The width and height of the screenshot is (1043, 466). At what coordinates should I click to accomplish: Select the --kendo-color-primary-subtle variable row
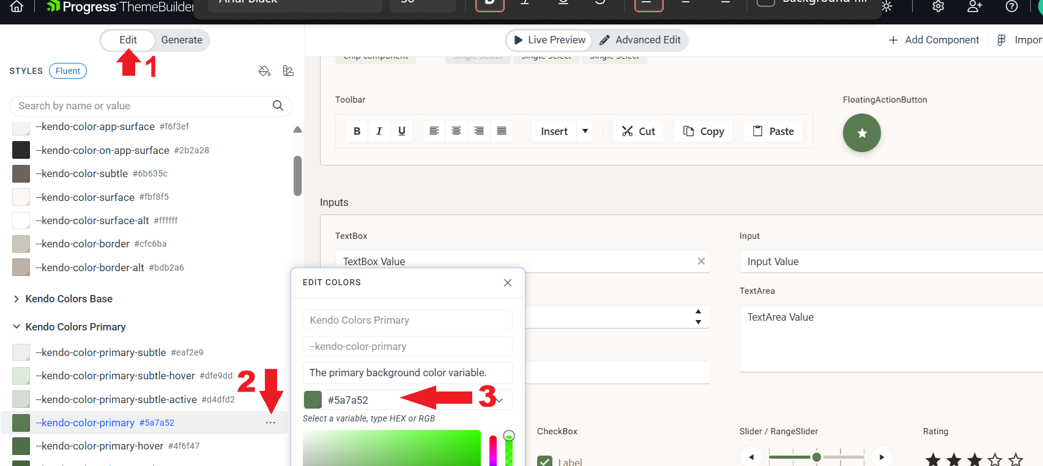click(x=144, y=352)
